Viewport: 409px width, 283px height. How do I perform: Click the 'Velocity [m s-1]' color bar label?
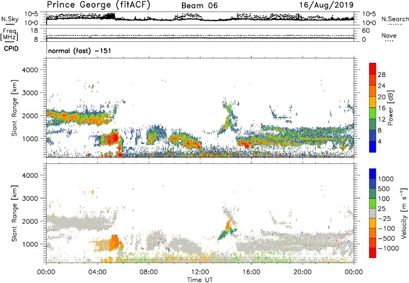point(404,213)
